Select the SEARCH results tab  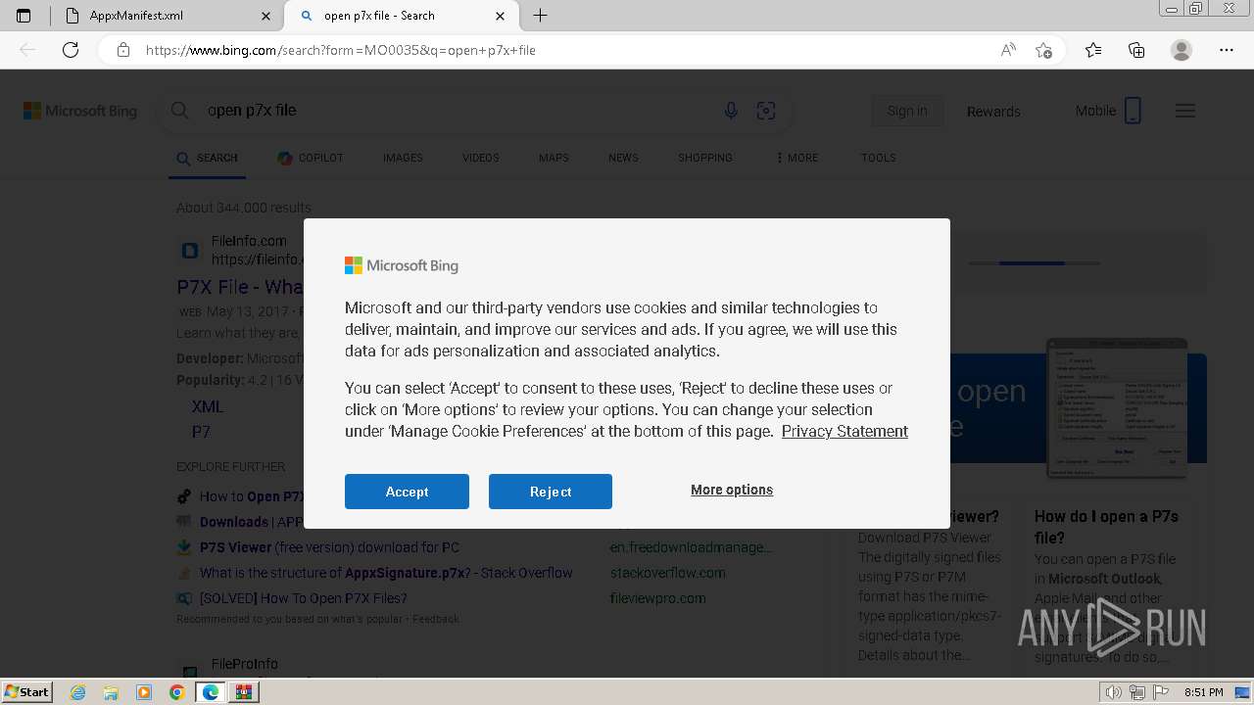[207, 158]
